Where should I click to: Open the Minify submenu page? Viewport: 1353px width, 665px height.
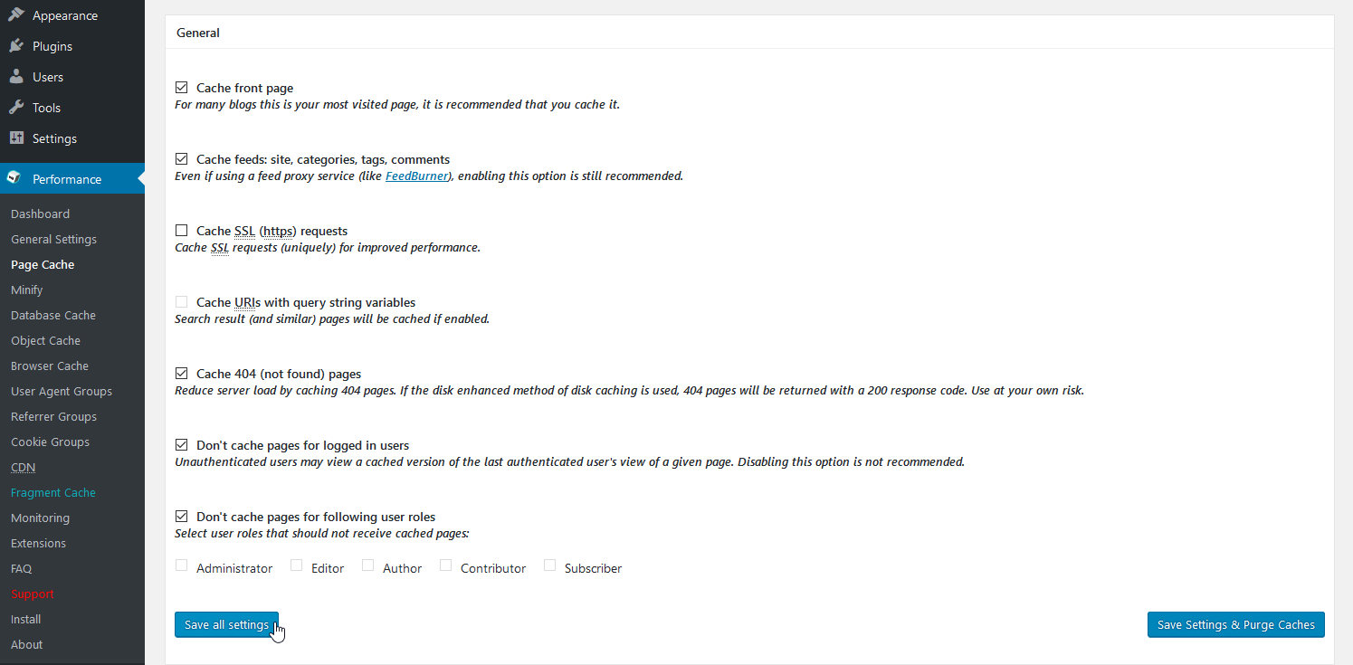pos(27,290)
